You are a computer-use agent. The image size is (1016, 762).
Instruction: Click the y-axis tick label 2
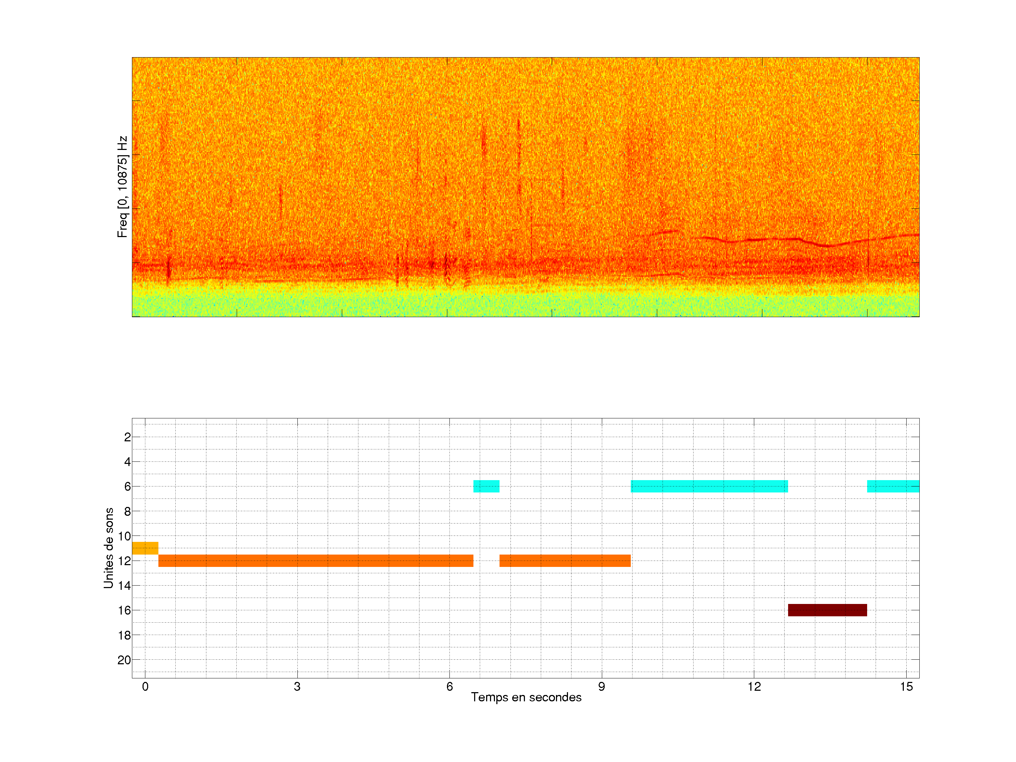(x=127, y=437)
